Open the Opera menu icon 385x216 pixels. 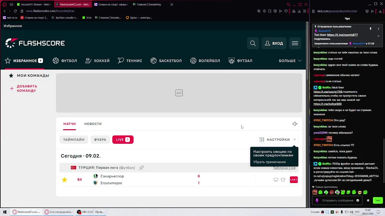point(5,4)
